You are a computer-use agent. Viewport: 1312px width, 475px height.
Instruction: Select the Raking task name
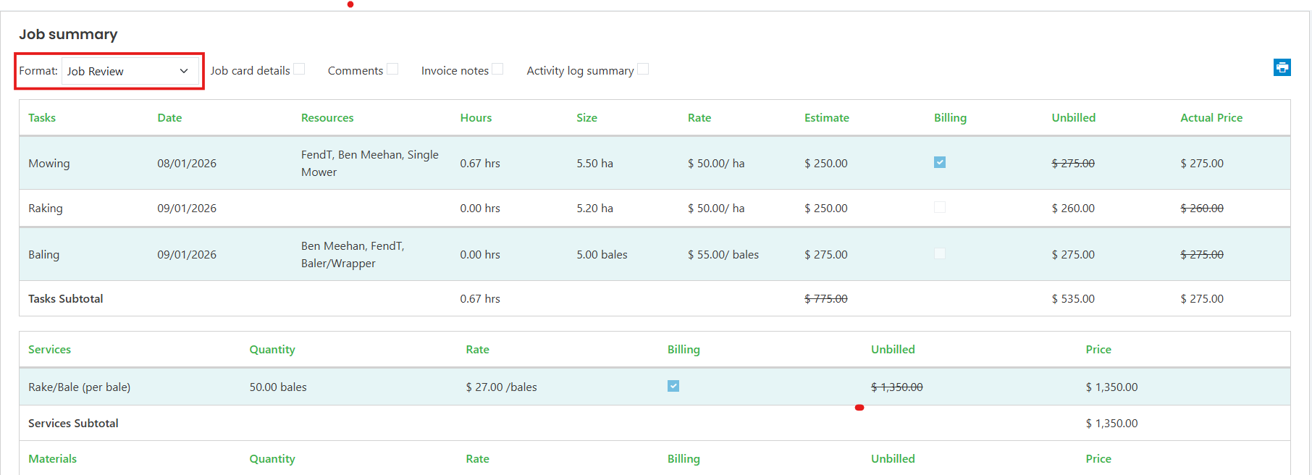[46, 208]
